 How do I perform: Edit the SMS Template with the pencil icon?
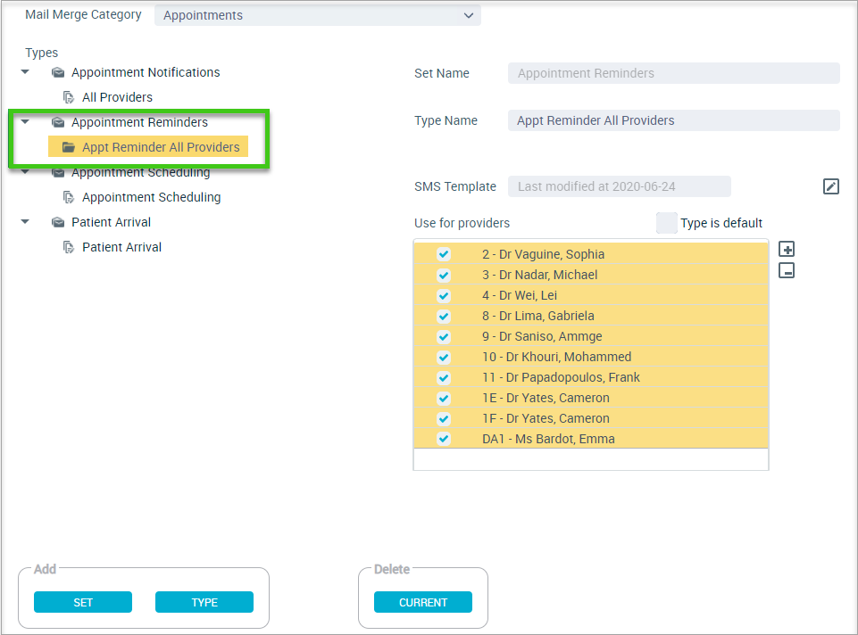(830, 186)
